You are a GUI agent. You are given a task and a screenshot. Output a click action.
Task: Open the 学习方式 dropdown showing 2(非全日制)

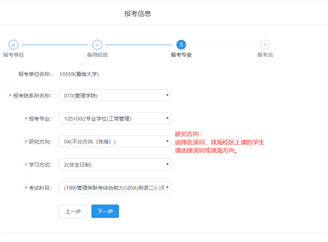(x=115, y=164)
